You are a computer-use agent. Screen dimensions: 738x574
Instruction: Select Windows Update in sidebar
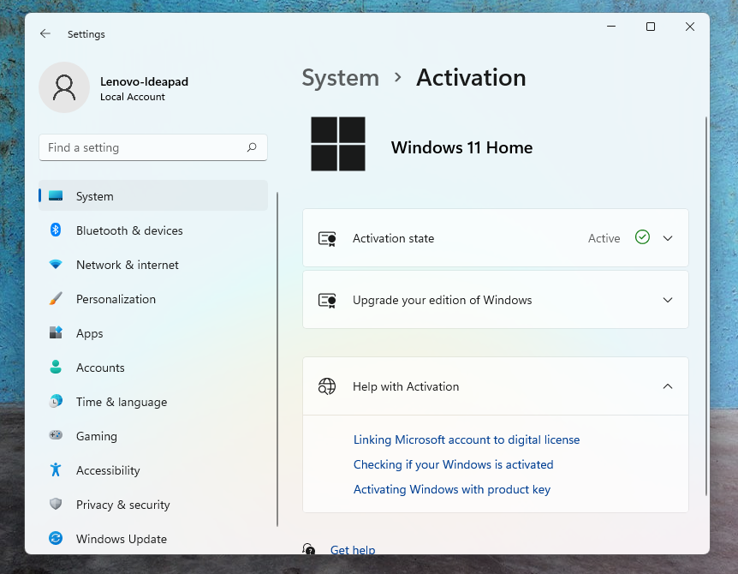pos(153,539)
